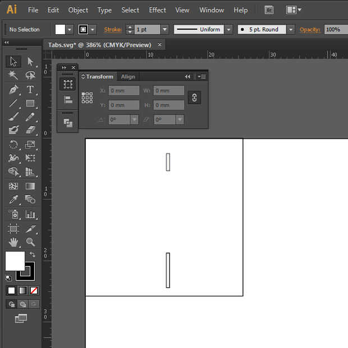Select the Zoom tool
Viewport: 348px width, 348px height.
pos(30,242)
